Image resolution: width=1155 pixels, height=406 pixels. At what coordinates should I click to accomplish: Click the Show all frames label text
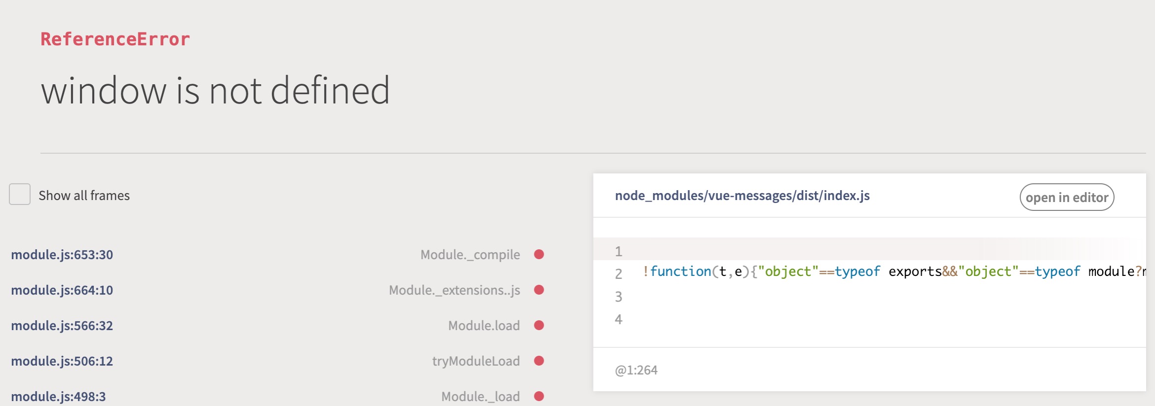(84, 196)
